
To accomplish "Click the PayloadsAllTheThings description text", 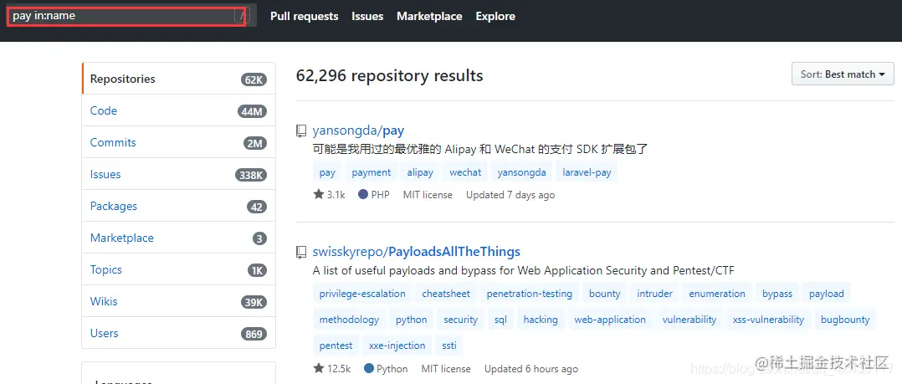I will (524, 270).
